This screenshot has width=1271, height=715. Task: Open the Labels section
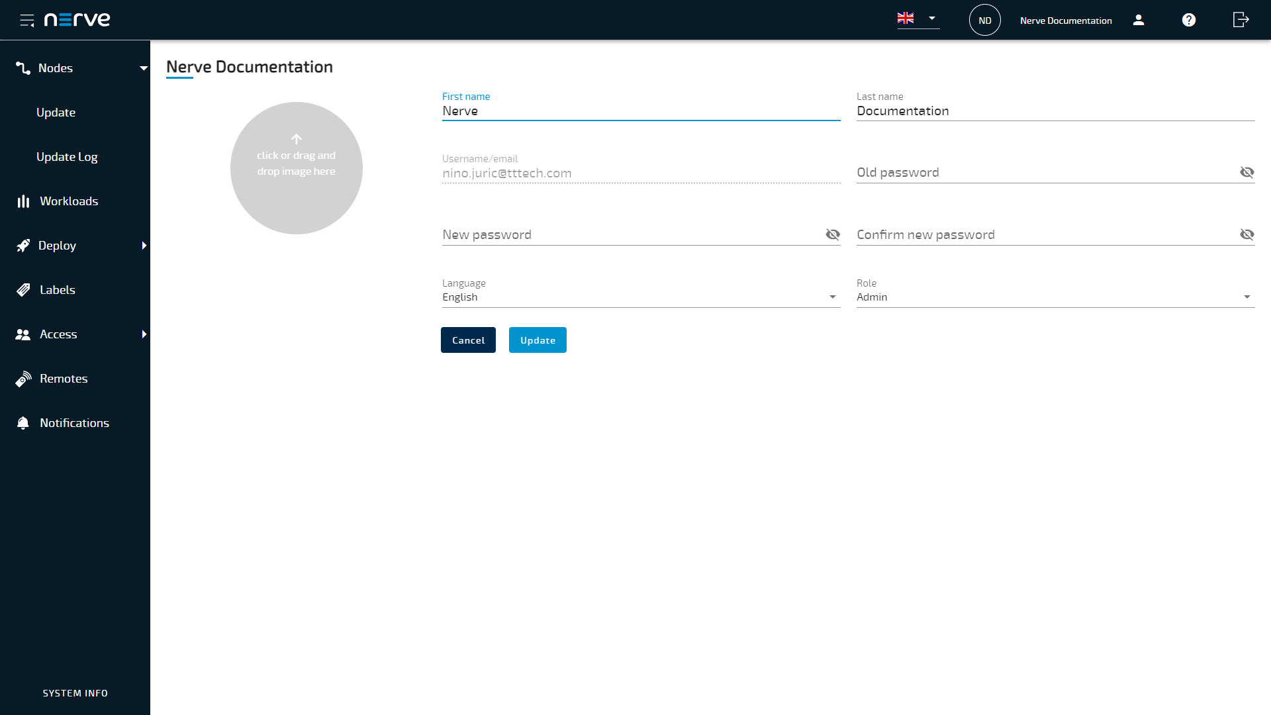57,289
